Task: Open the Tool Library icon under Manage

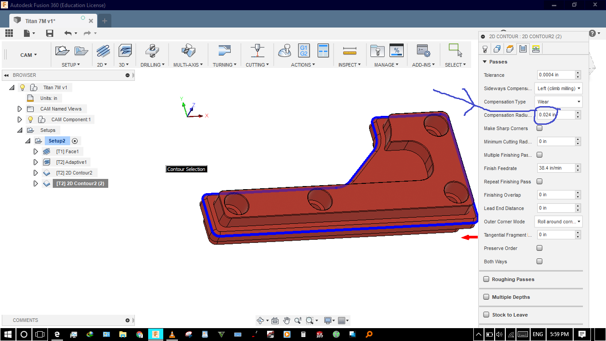Action: (x=377, y=51)
